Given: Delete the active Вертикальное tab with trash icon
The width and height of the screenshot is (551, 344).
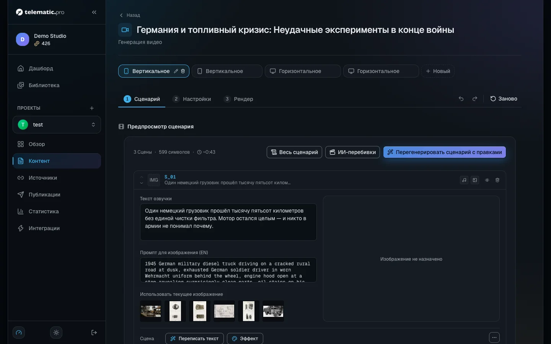Looking at the screenshot, I should coord(183,71).
